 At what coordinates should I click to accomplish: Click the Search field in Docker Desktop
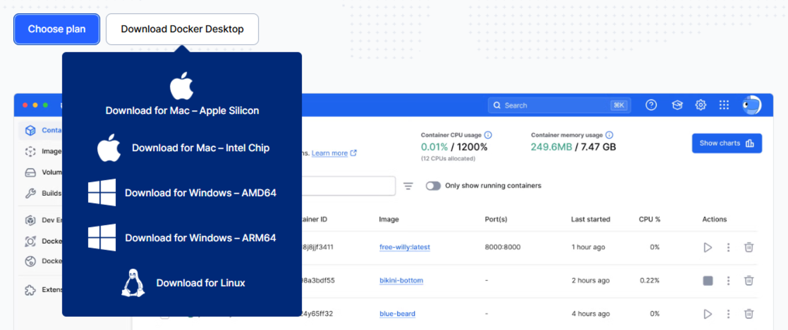tap(559, 105)
